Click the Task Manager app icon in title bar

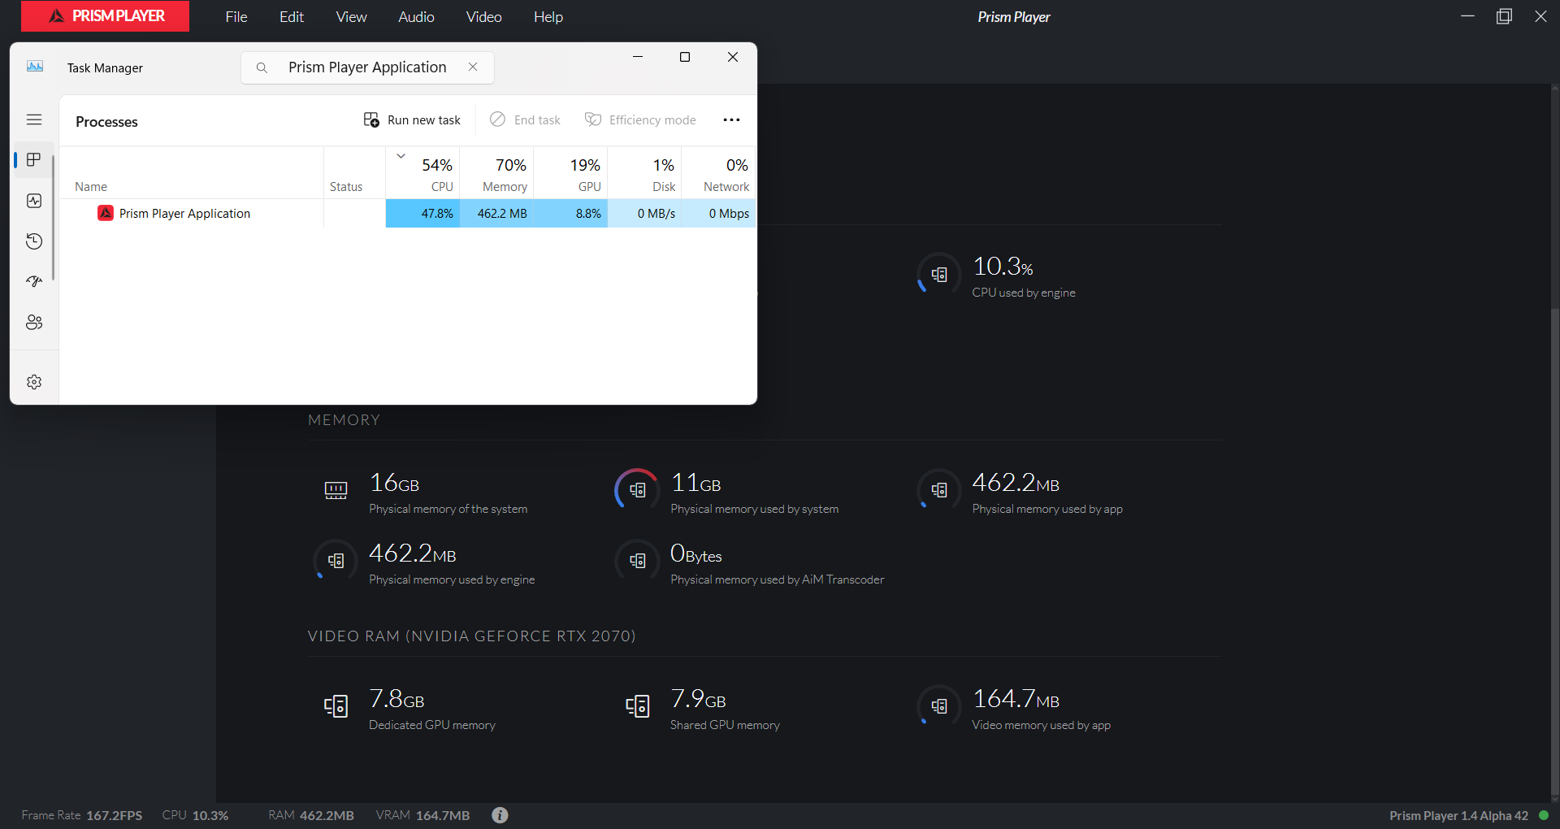click(x=35, y=67)
